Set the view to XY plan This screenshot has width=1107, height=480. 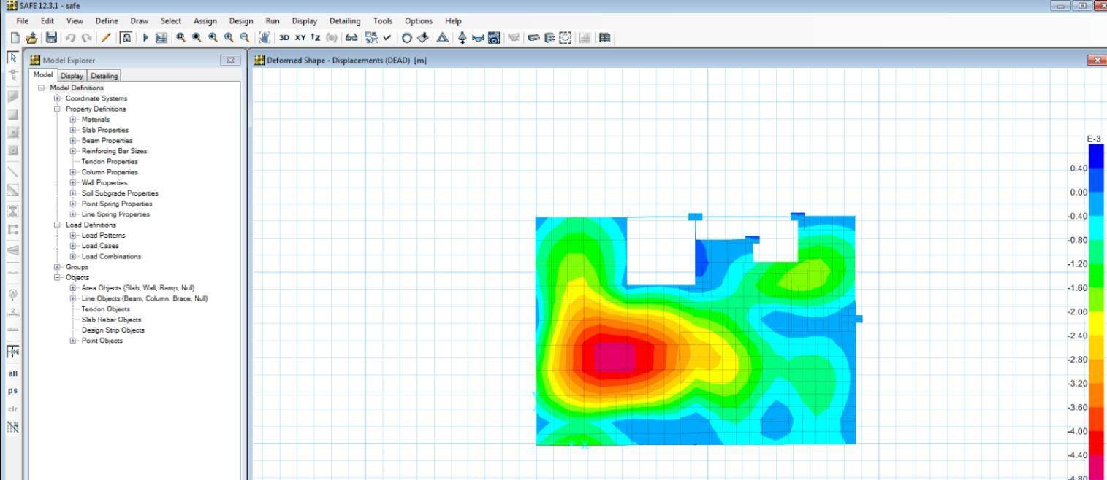coord(300,37)
